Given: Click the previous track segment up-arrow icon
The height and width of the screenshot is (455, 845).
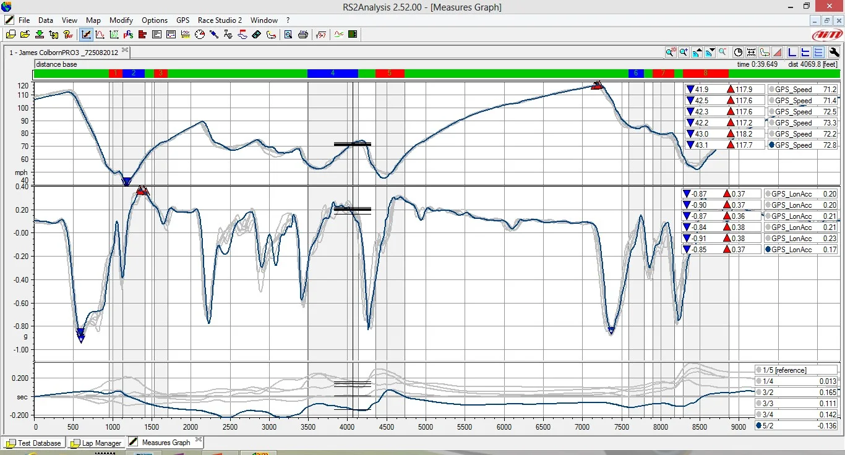Looking at the screenshot, I should 697,53.
